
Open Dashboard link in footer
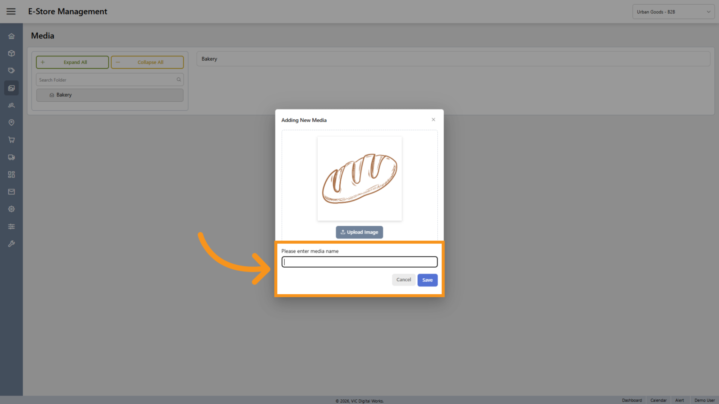pos(632,400)
